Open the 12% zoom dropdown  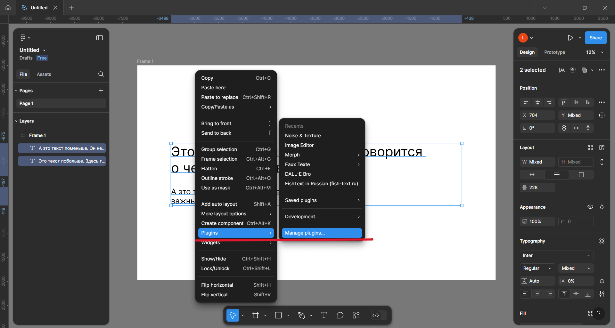click(594, 52)
